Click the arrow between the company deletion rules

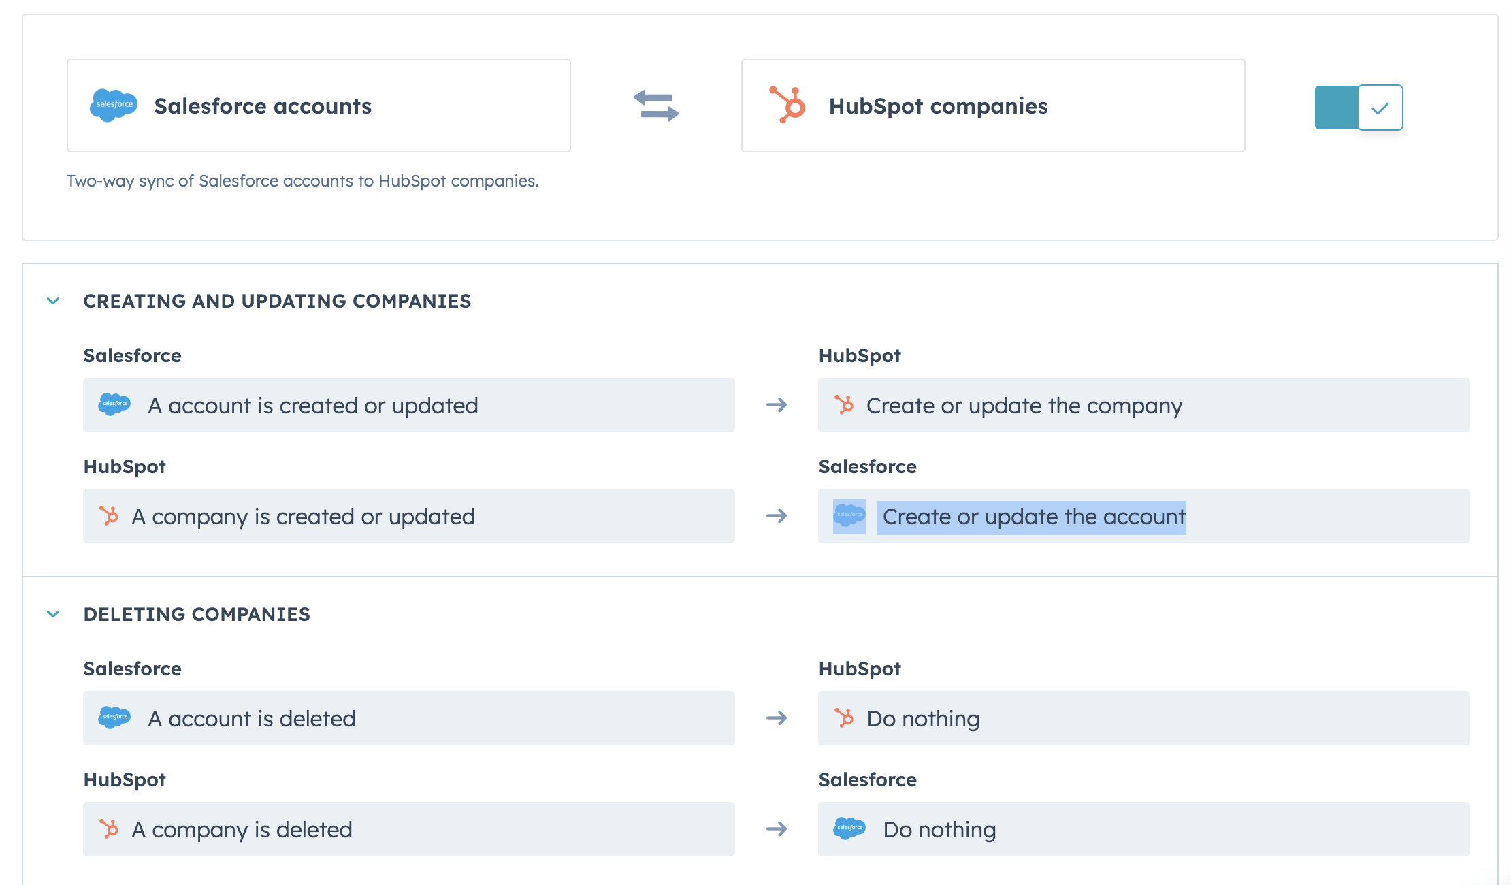tap(776, 829)
